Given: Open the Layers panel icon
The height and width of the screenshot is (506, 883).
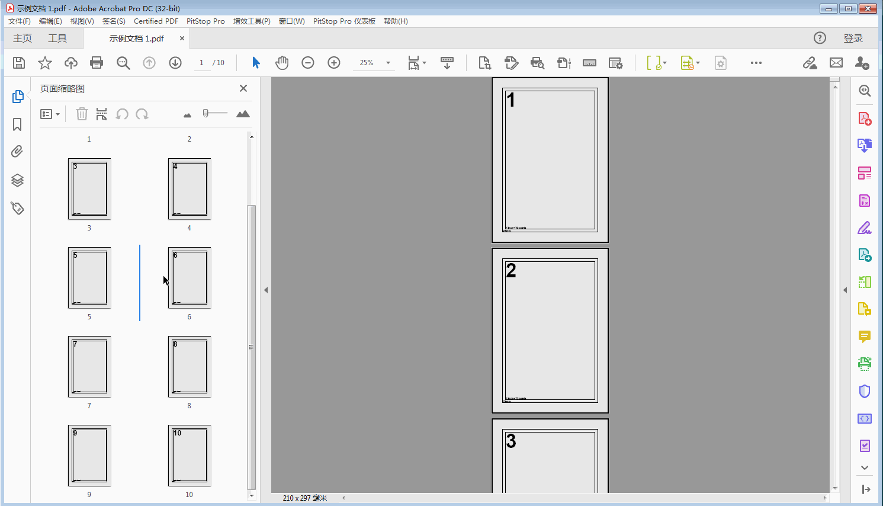Looking at the screenshot, I should point(17,180).
